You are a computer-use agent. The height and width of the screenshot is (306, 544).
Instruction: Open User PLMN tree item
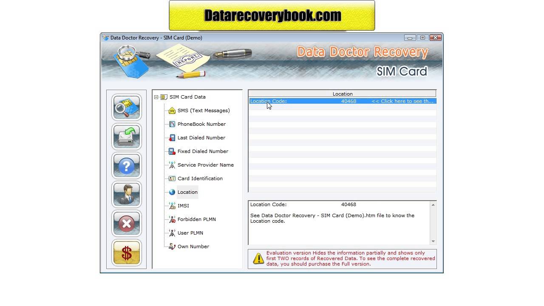click(190, 233)
